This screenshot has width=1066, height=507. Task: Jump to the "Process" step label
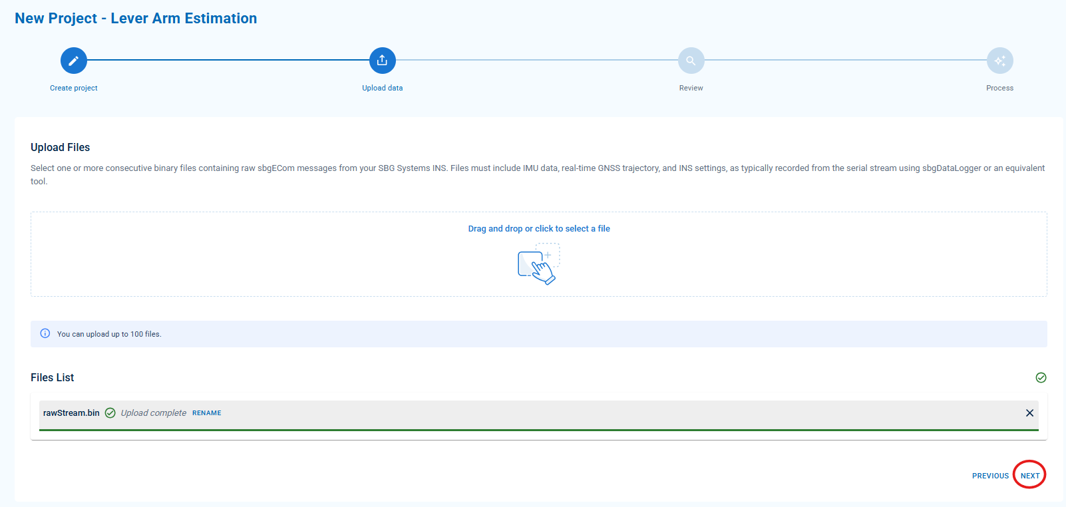click(999, 88)
